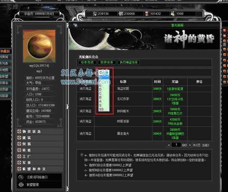228x192 pixels.
Task: Click the planet thumbnail image
Action: [x=39, y=46]
